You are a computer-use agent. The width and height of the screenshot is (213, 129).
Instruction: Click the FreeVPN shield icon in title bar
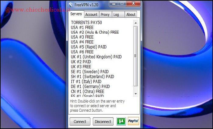(70, 5)
